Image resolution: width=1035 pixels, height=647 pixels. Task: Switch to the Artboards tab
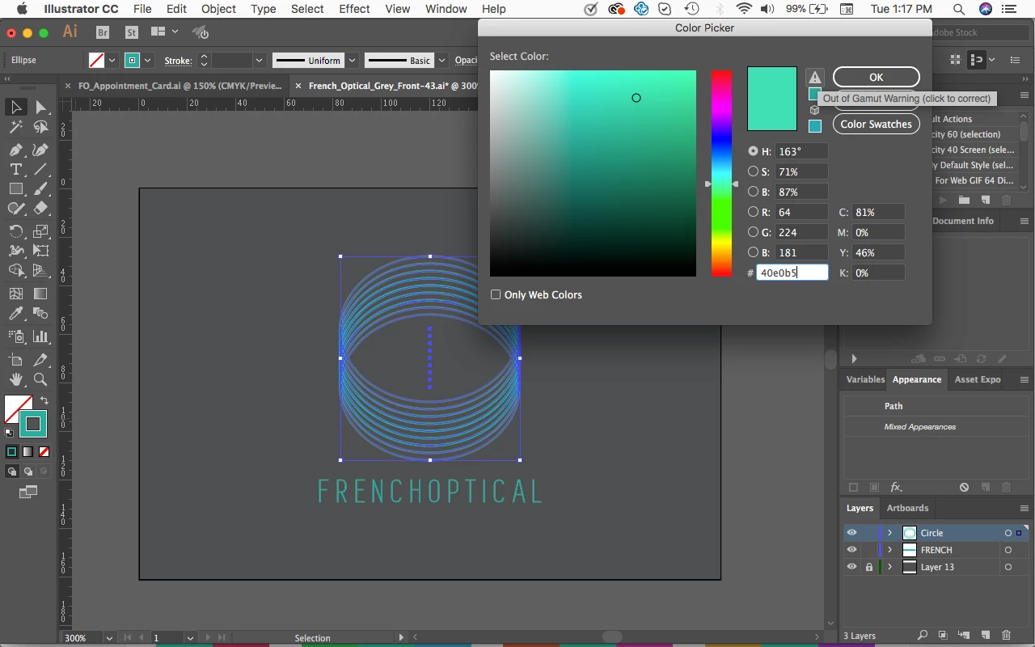tap(907, 508)
